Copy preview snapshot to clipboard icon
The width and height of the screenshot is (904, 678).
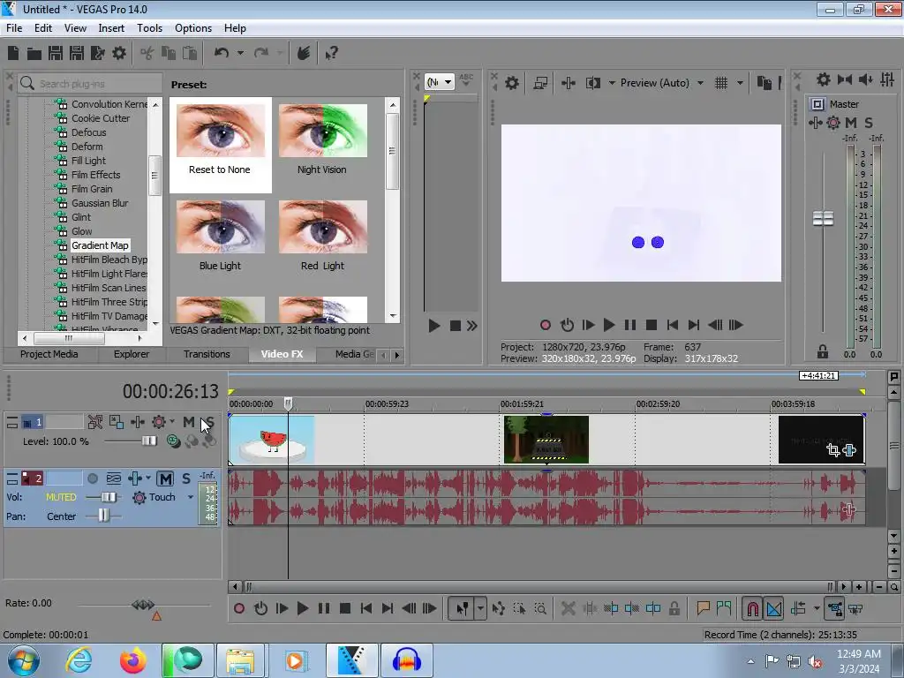(764, 83)
